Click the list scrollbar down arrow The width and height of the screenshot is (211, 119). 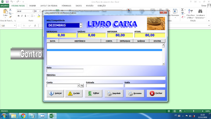pyautogui.click(x=164, y=64)
